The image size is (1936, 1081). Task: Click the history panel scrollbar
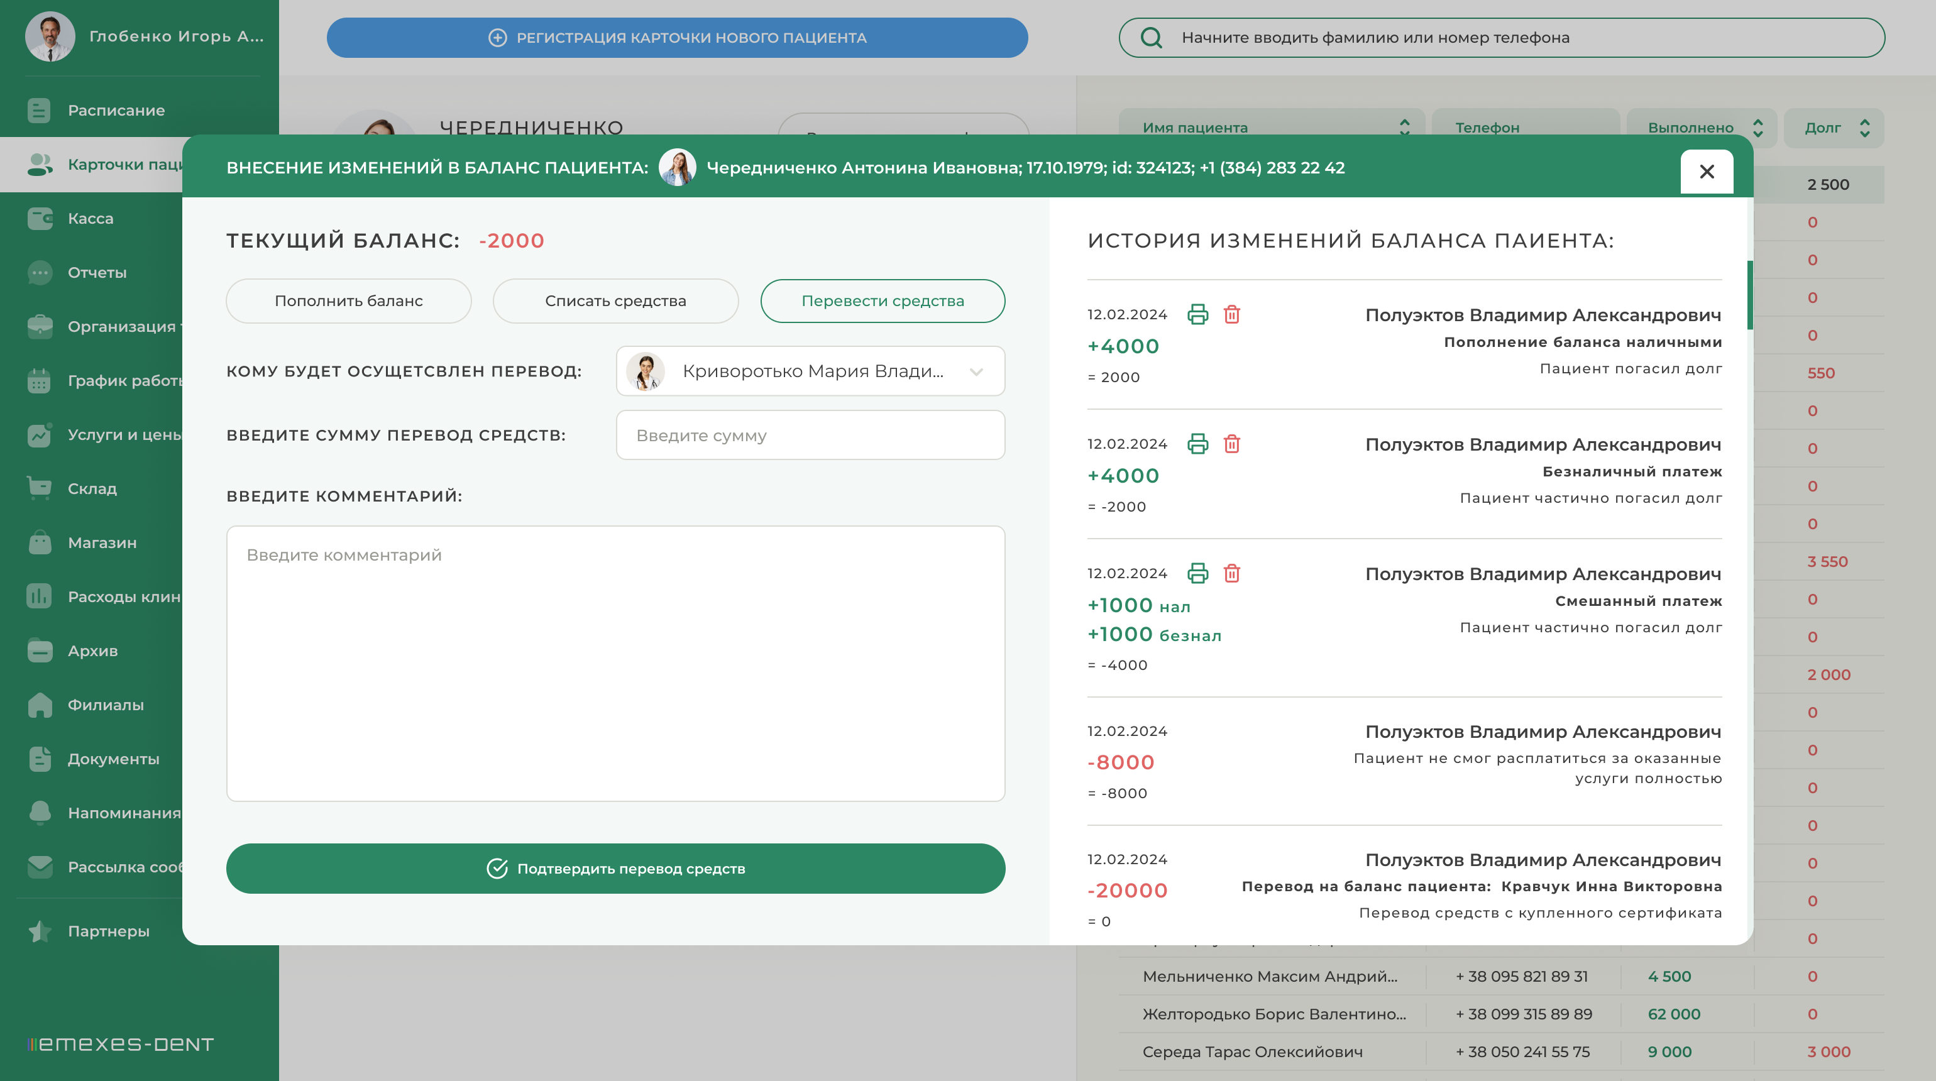1749,295
